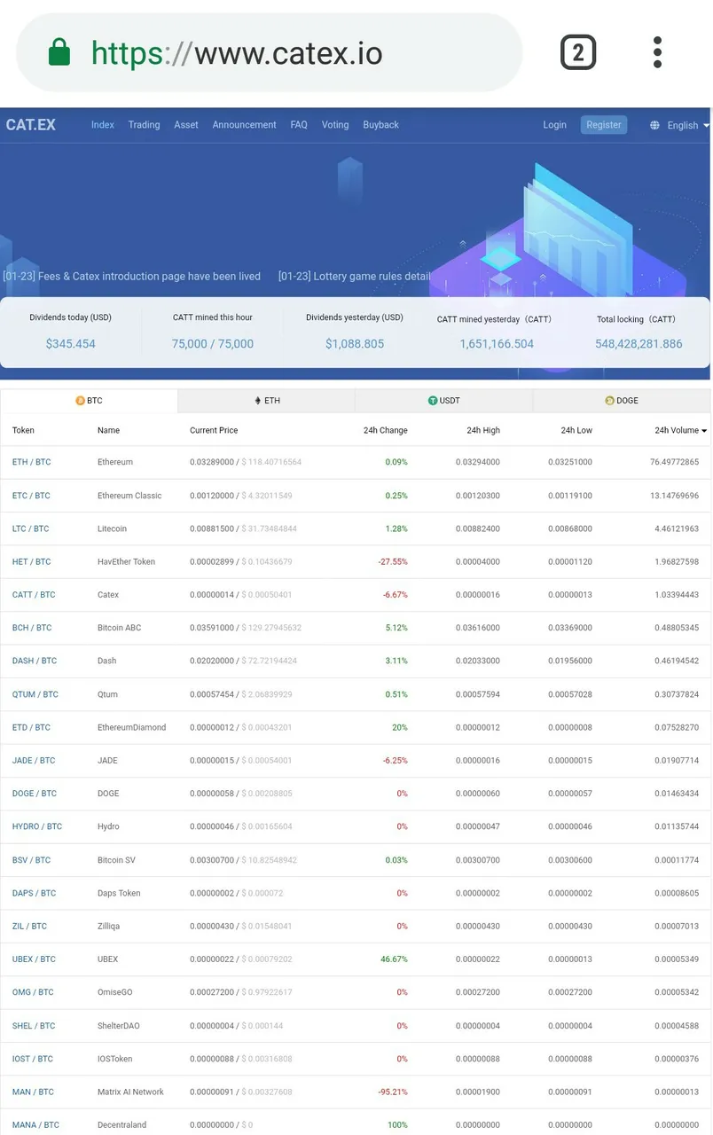Open the DAPS / BTC pair
The height and width of the screenshot is (1135, 713).
pyautogui.click(x=34, y=893)
